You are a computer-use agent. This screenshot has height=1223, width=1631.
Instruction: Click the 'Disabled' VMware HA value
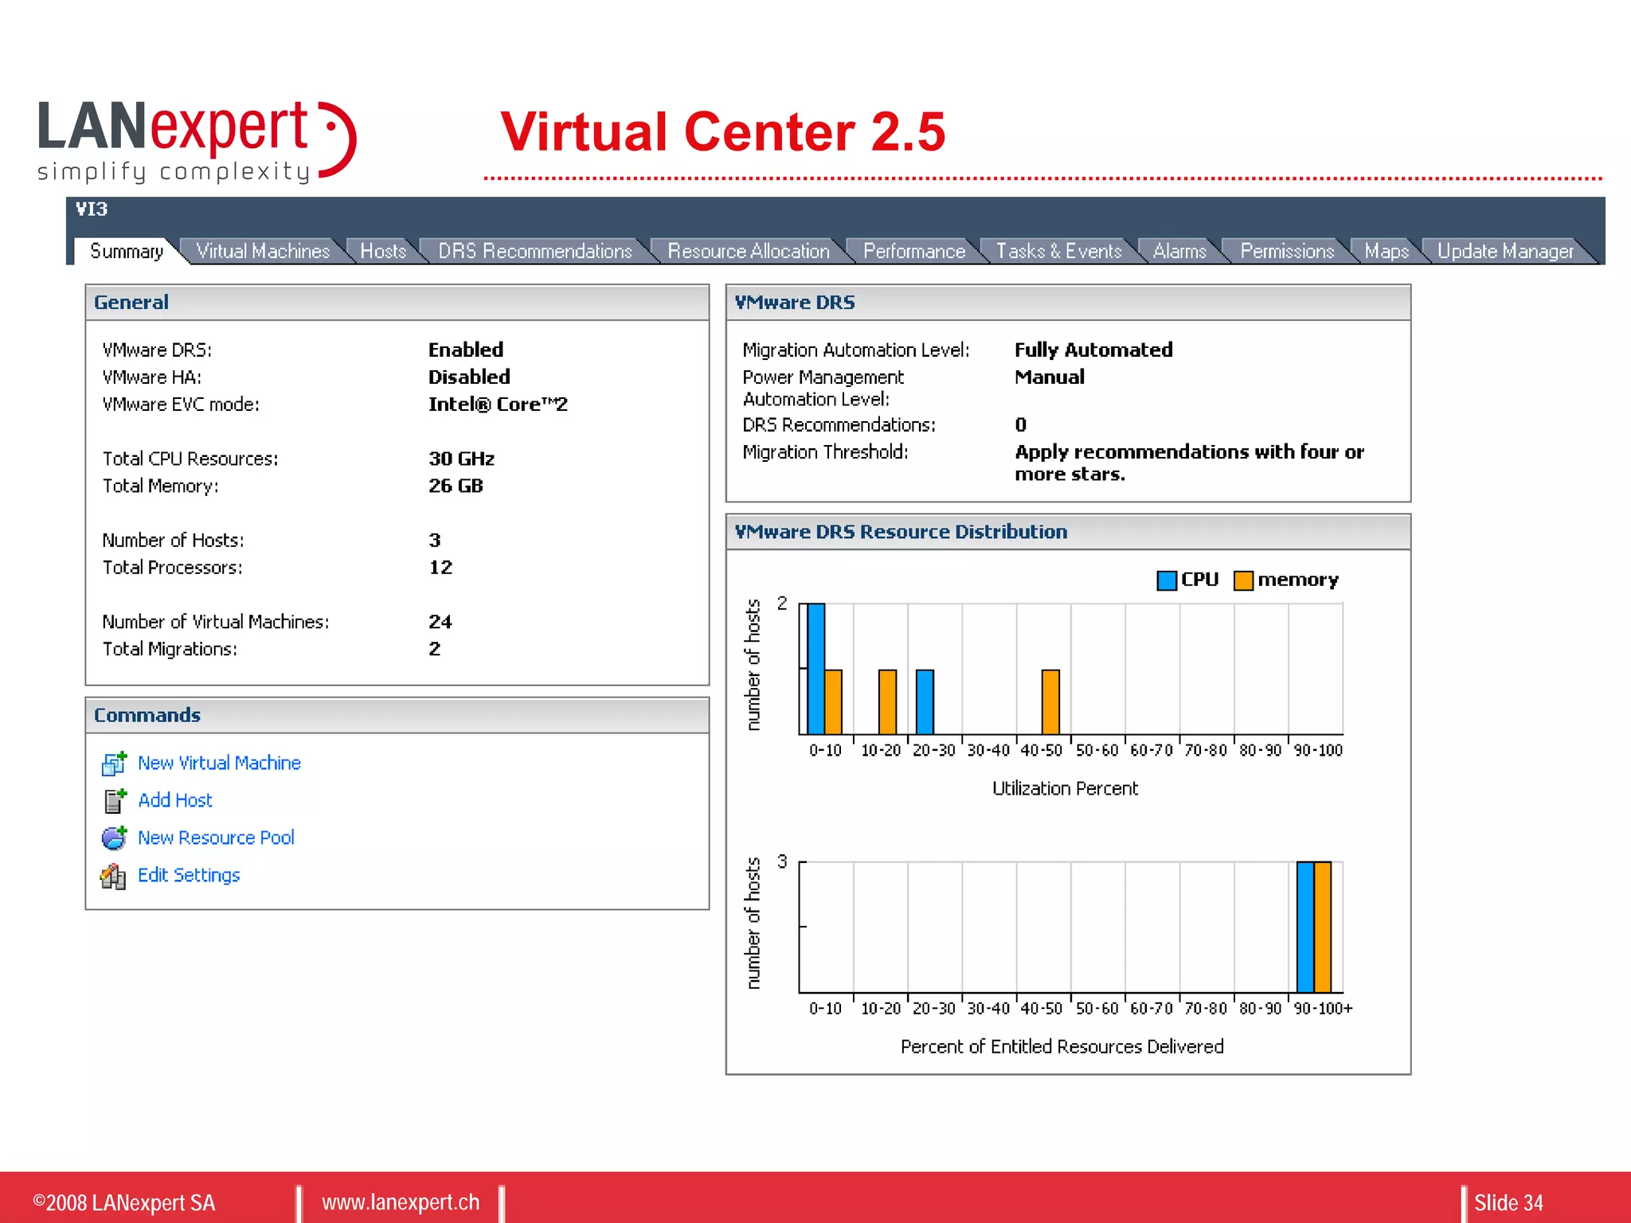coord(469,377)
